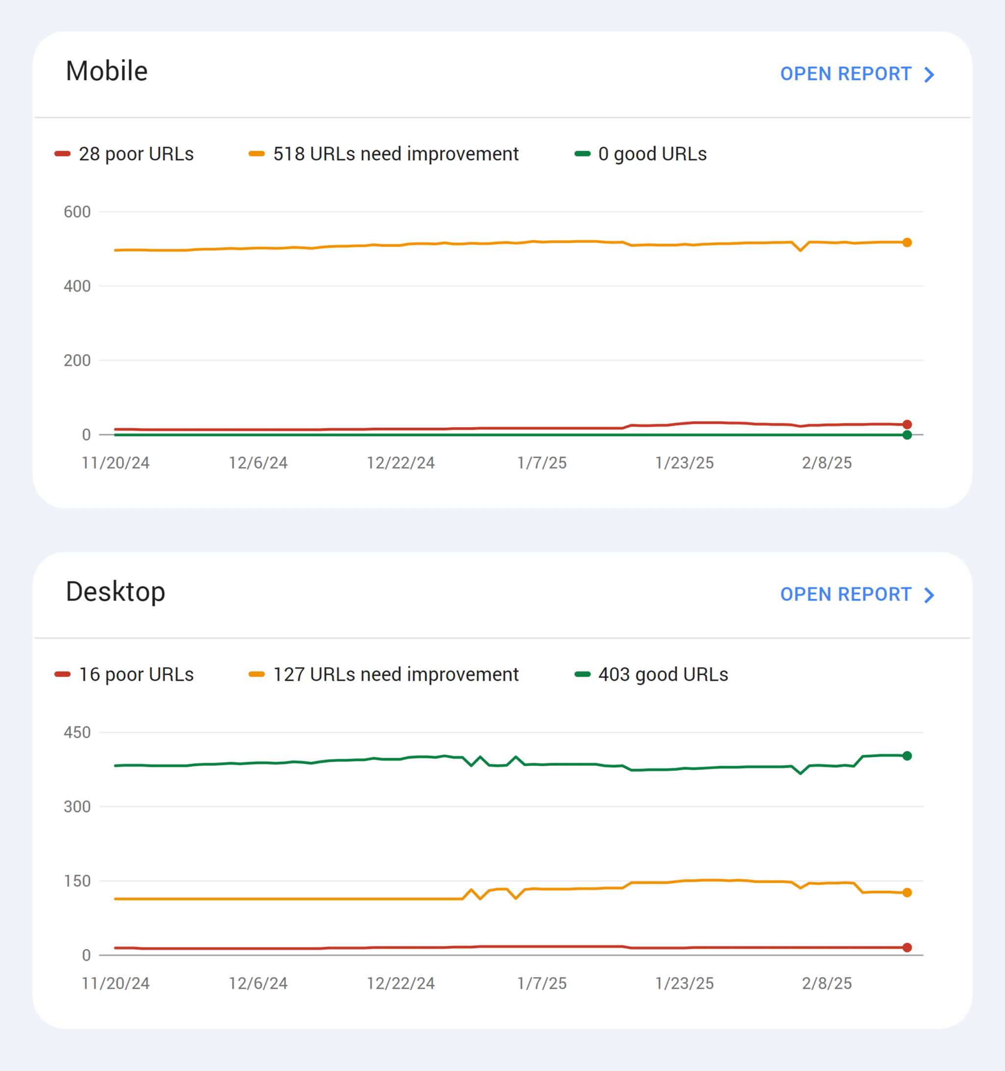Select the '403 good URLs' legend label

[x=663, y=675]
